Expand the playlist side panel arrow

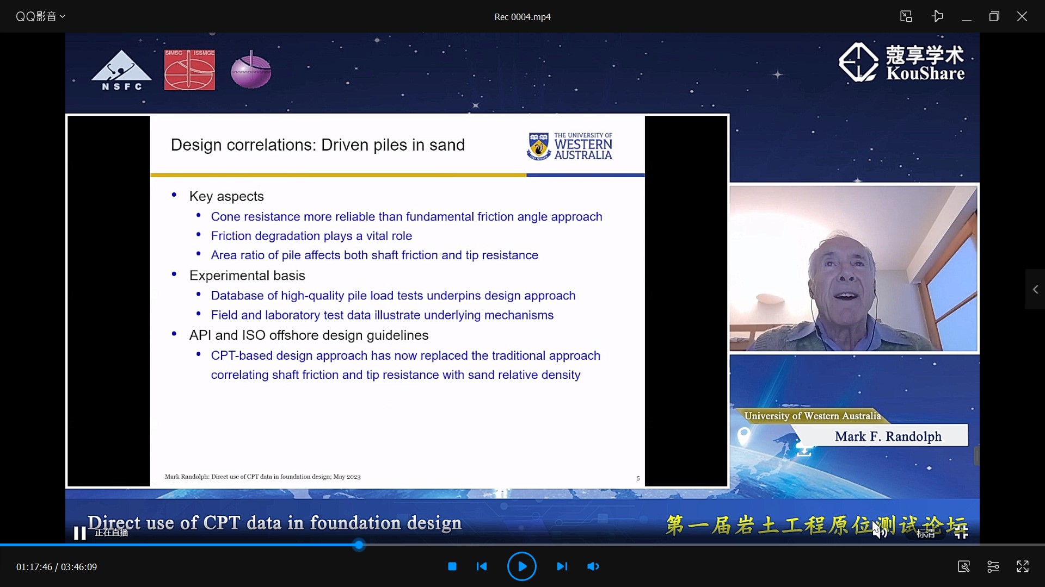pyautogui.click(x=1035, y=290)
